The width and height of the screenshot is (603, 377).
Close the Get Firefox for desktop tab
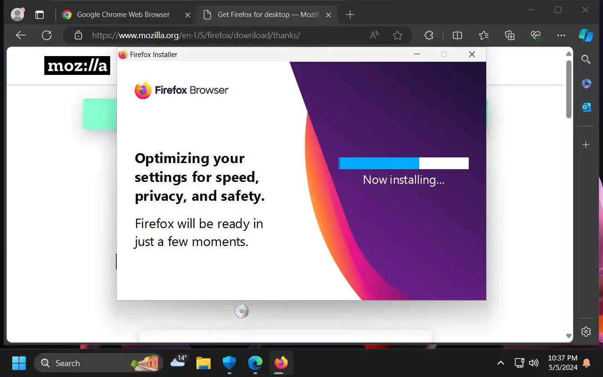[328, 15]
